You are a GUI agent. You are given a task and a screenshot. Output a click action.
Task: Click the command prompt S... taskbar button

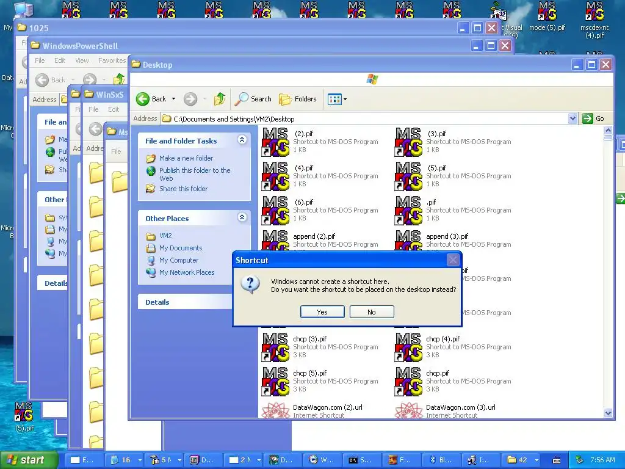[x=361, y=460]
